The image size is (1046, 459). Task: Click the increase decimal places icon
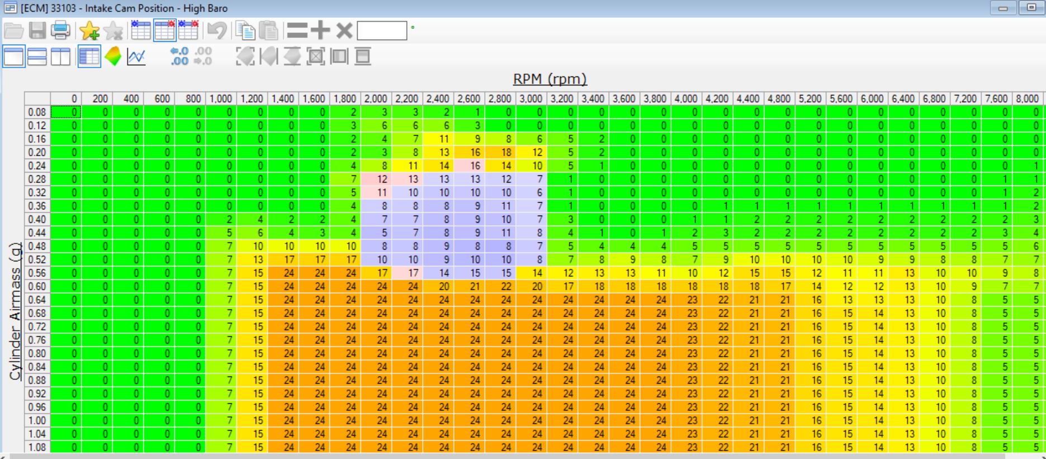[x=179, y=56]
